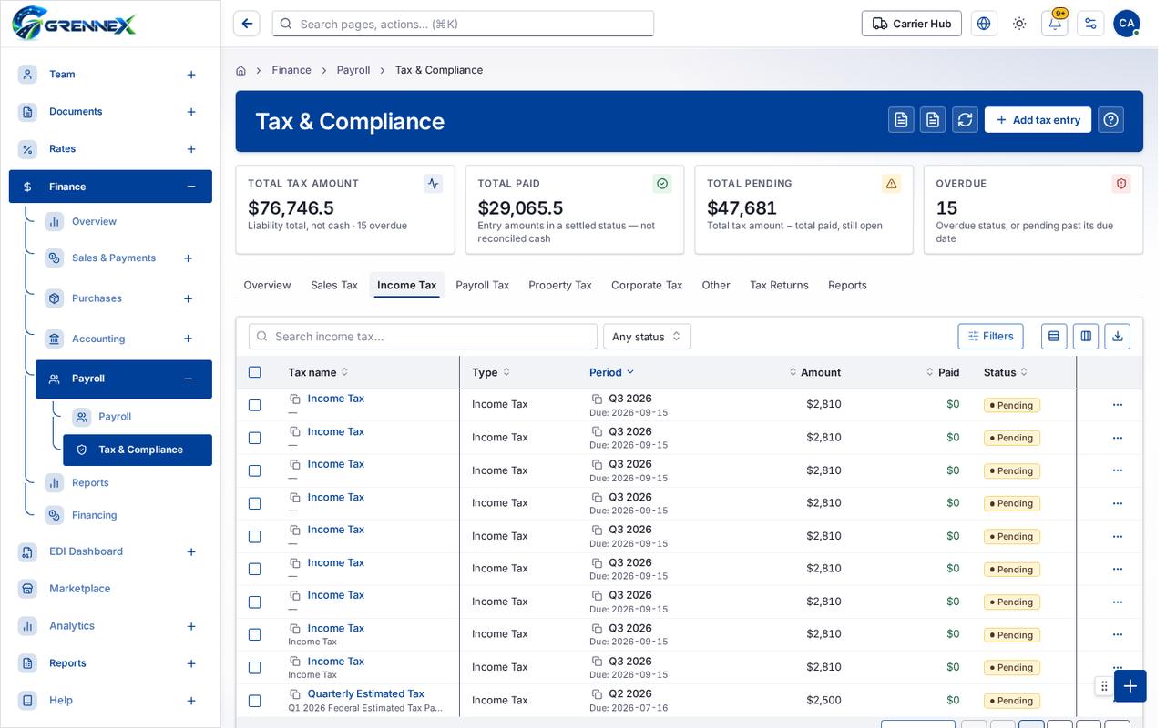
Task: Open the help question-mark icon in the banner
Action: point(1110,120)
